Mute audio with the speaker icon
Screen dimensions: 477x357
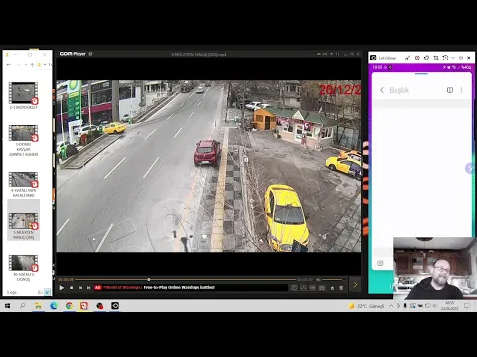(x=319, y=280)
